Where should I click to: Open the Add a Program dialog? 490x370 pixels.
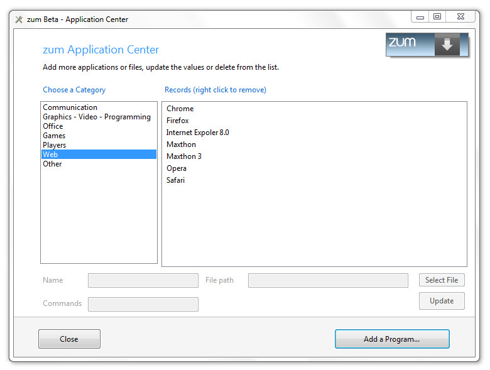[x=392, y=339]
